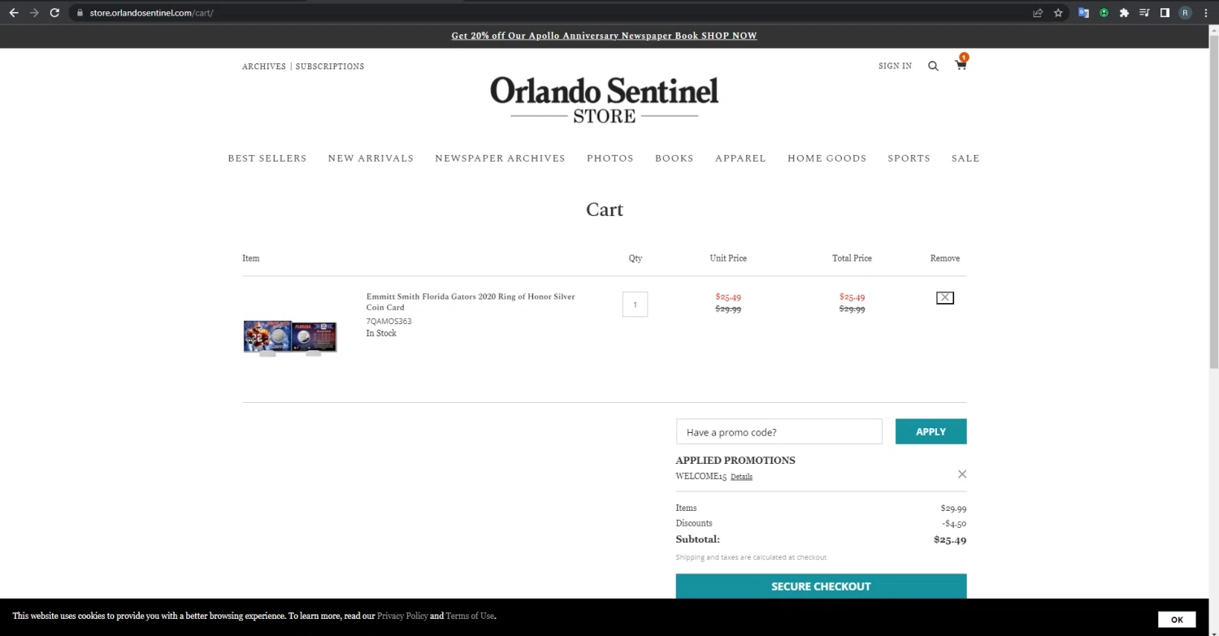Open site search with magnifier icon
The height and width of the screenshot is (636, 1219).
pyautogui.click(x=933, y=67)
